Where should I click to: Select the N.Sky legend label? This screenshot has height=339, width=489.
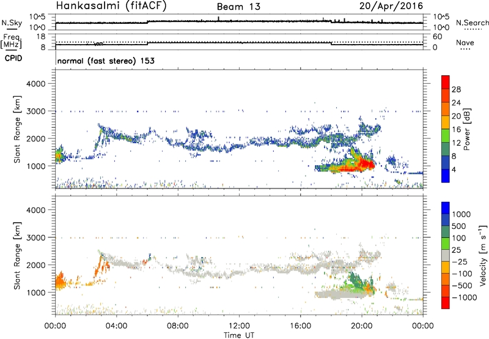pos(12,23)
